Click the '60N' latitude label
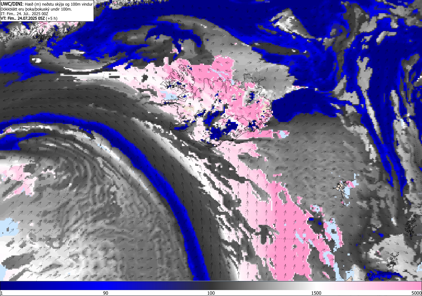This screenshot has width=422, height=296. [419, 234]
